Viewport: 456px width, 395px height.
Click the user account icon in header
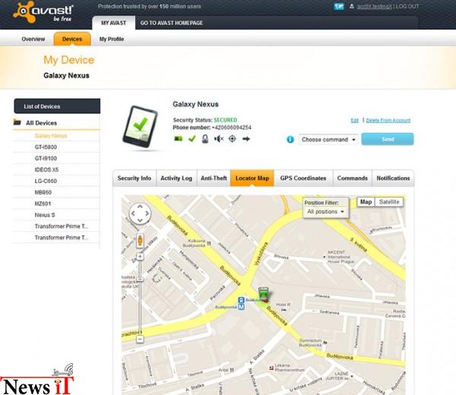pos(352,6)
